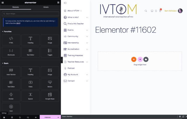Image resolution: width=187 pixels, height=119 pixels.
Task: Collapse the Elementor panel with handle
Action: [x=62, y=60]
